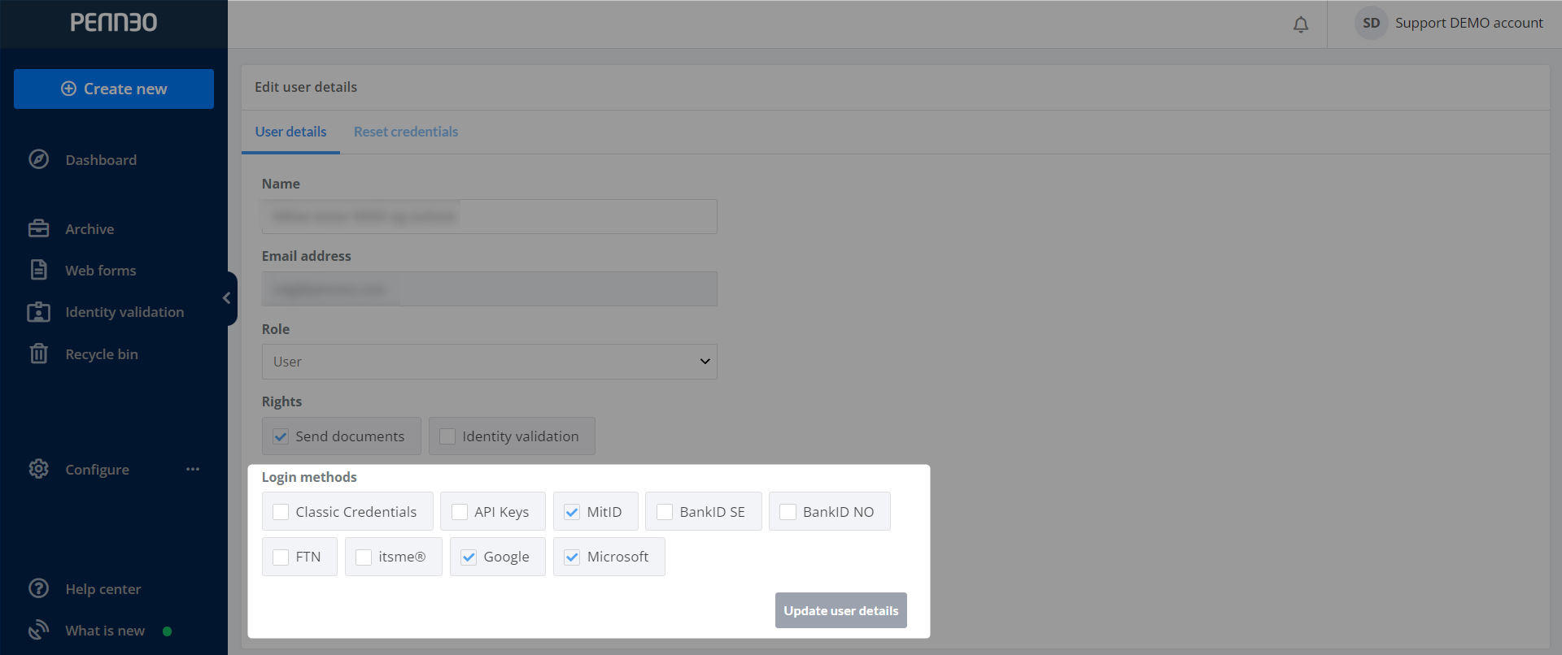Go to Web forms menu label

point(100,271)
